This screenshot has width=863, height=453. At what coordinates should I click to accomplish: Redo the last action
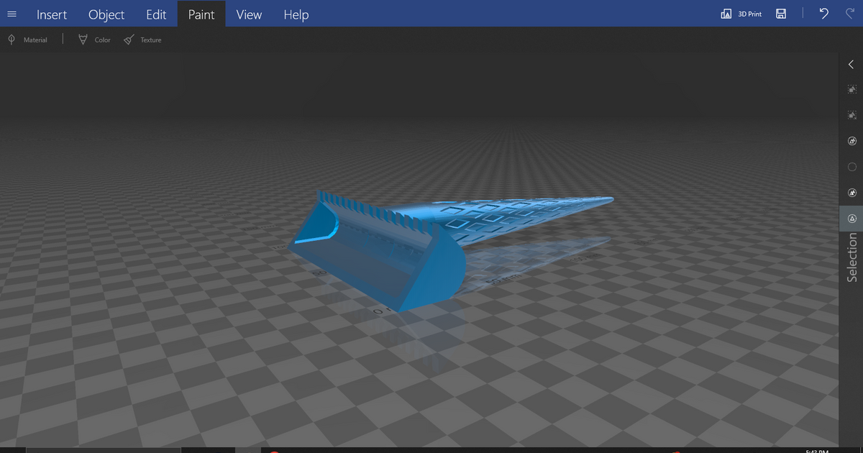849,13
